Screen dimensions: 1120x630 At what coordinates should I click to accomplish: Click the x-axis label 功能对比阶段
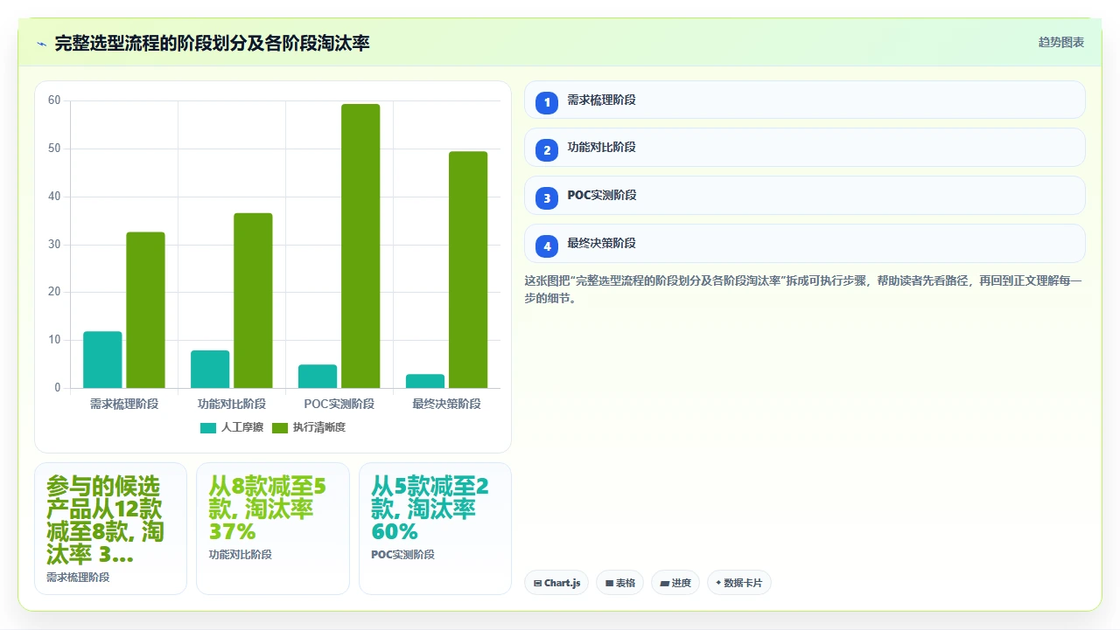[232, 404]
